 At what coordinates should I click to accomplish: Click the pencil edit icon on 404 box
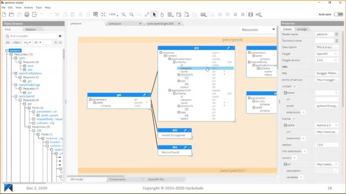(x=185, y=147)
